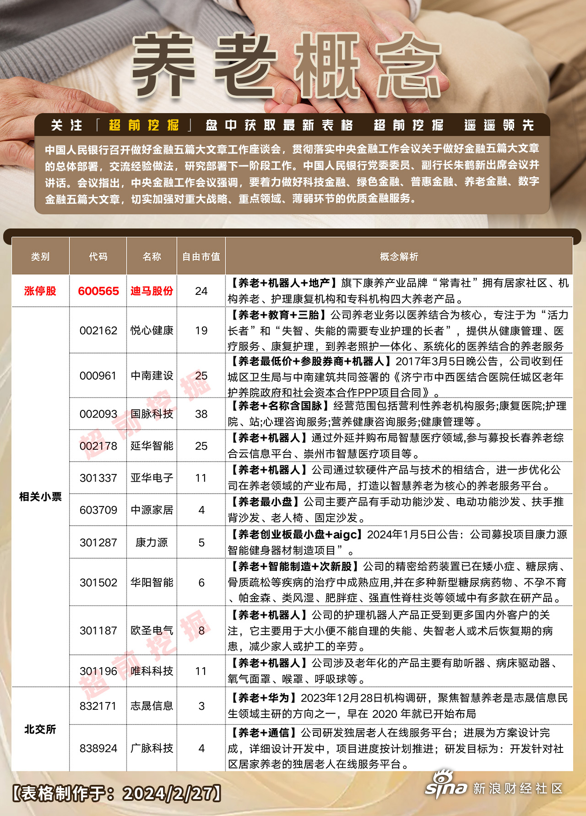Click market value 6 for 华阳智能
Image resolution: width=586 pixels, height=816 pixels.
[201, 582]
